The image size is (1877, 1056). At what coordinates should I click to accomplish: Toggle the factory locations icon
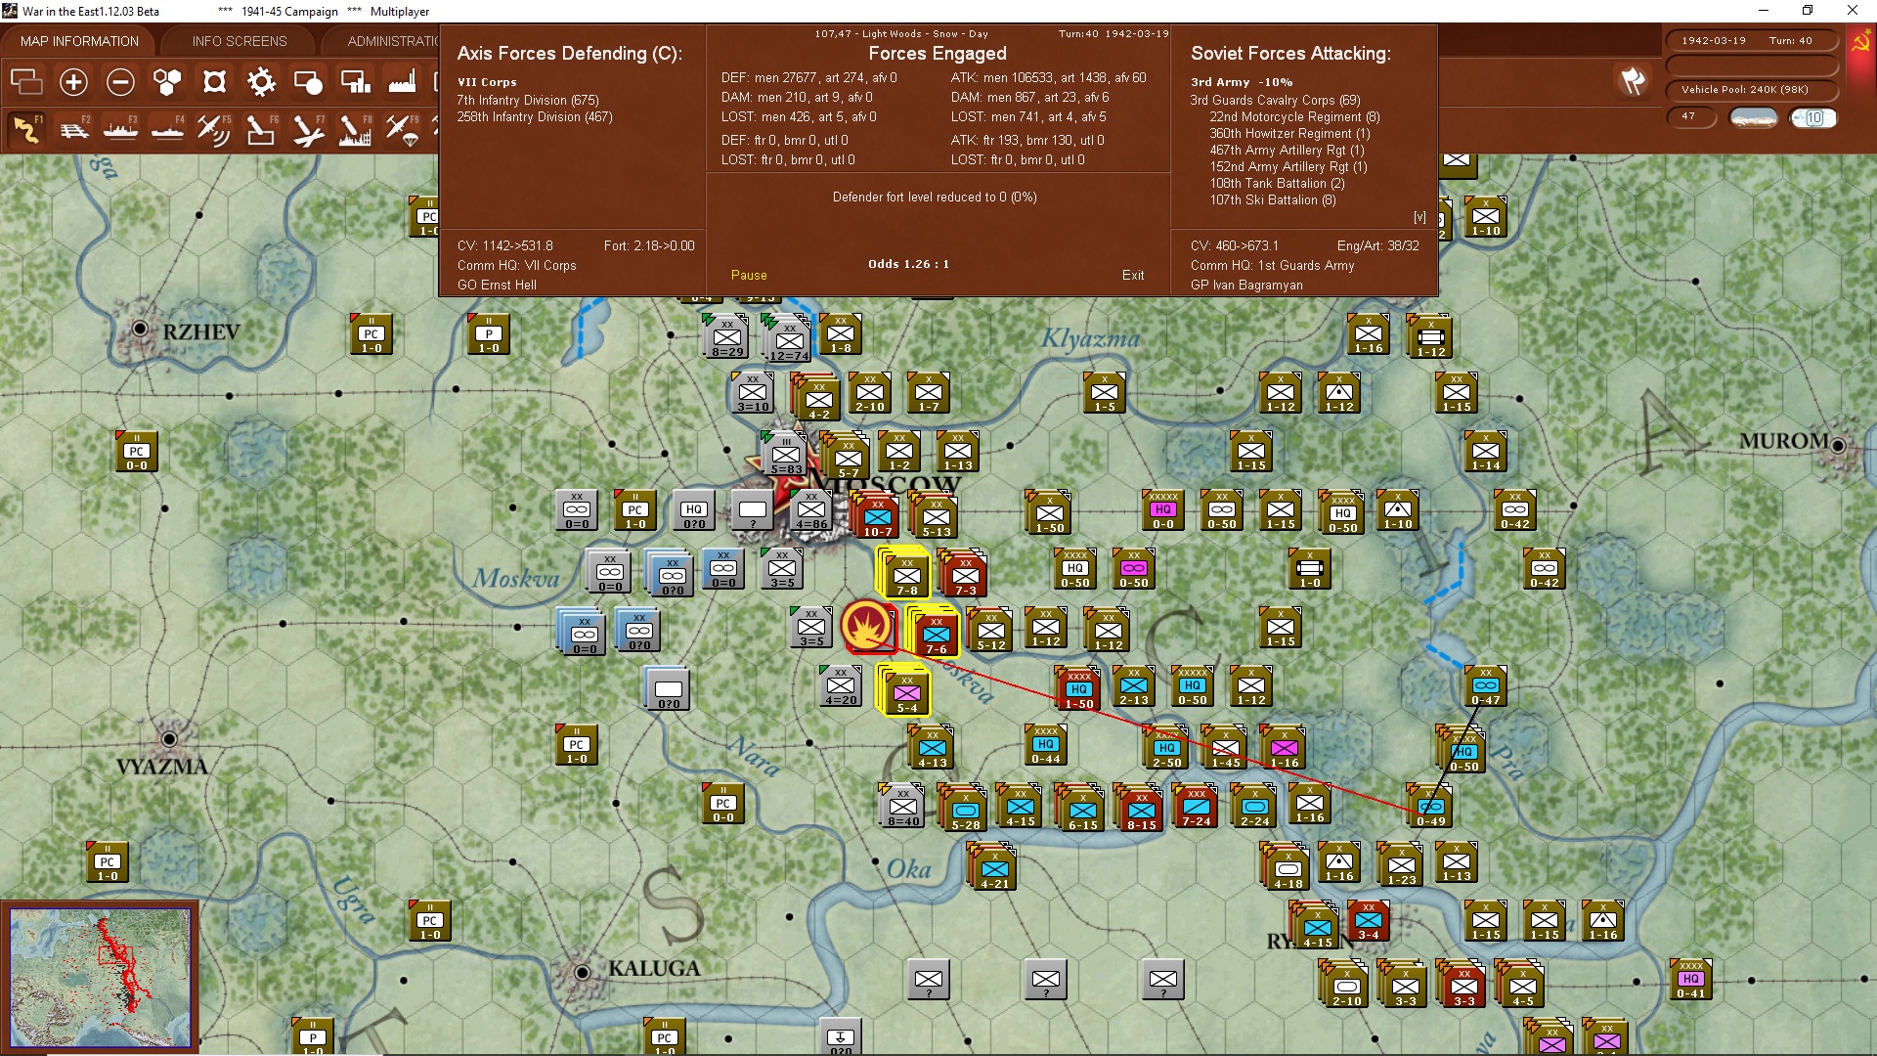click(402, 82)
